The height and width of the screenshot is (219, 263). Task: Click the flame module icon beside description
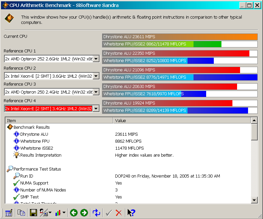click(9, 18)
